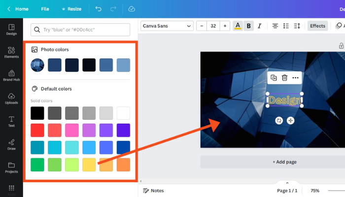Delete the selected text with trash icon
This screenshot has width=345, height=197.
284,78
